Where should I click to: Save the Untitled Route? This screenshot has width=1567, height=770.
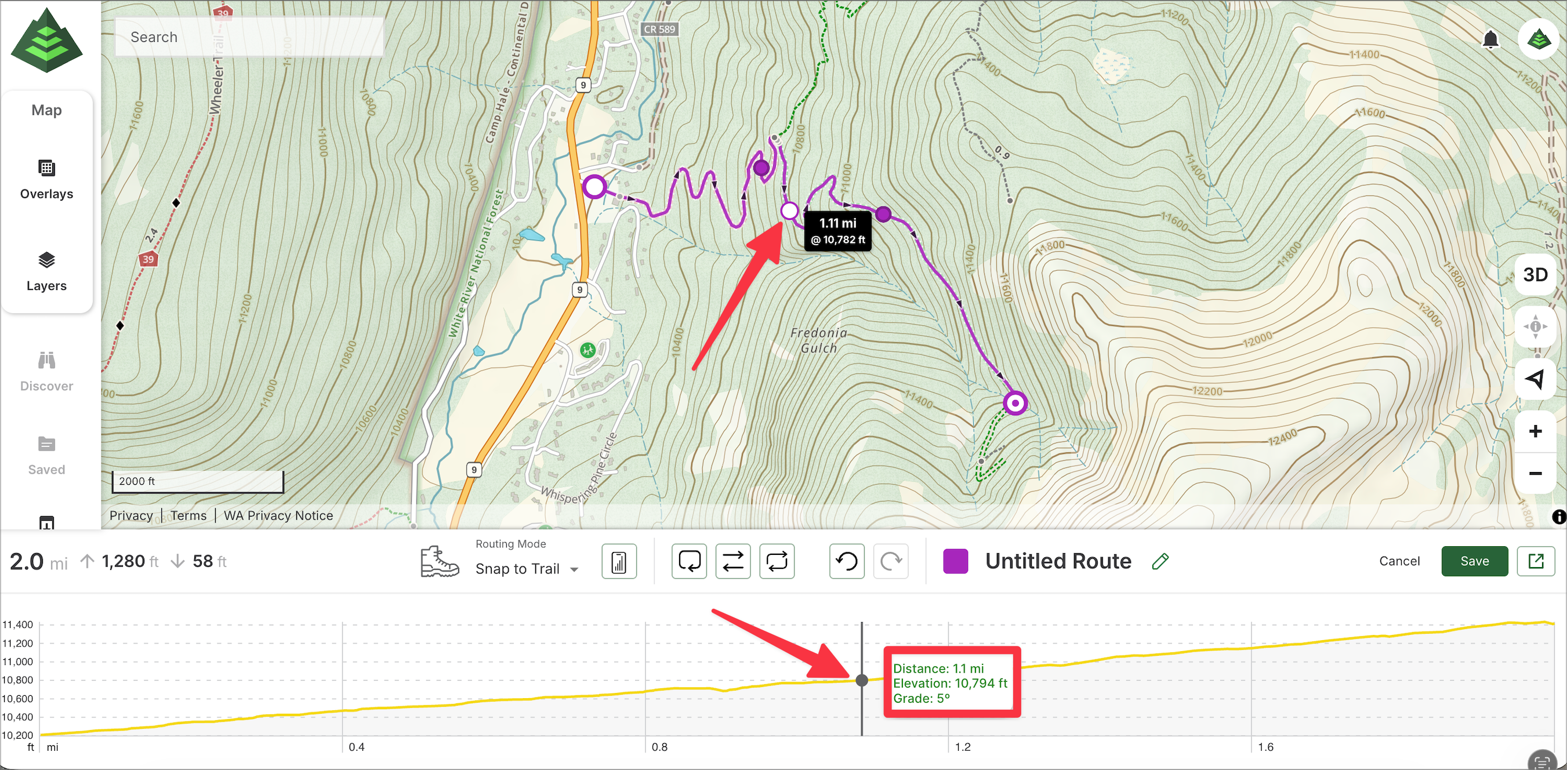[1474, 561]
